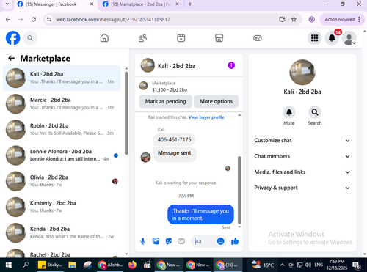Screen dimensions: 367x272
Task: Open Firefox from taskbar
Action: [x=132, y=265]
